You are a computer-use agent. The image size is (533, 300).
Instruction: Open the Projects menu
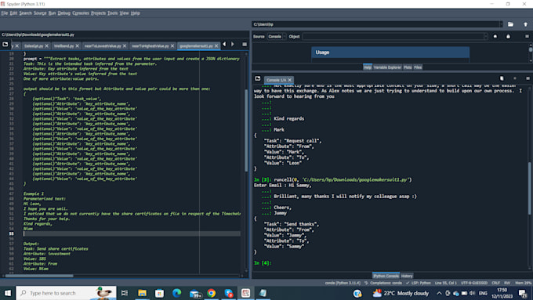tap(98, 13)
